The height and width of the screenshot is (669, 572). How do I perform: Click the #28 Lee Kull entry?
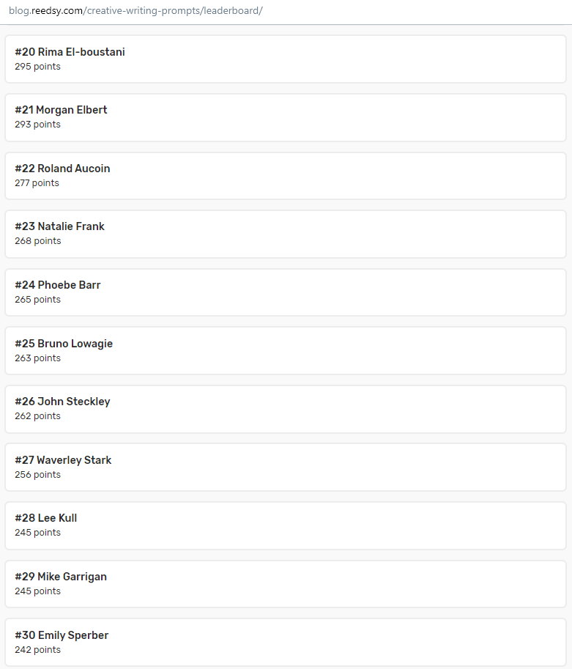point(286,525)
